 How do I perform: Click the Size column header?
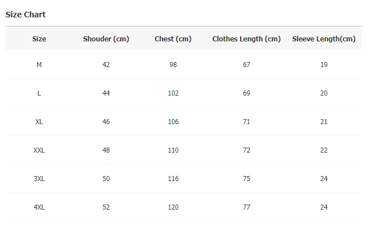39,39
